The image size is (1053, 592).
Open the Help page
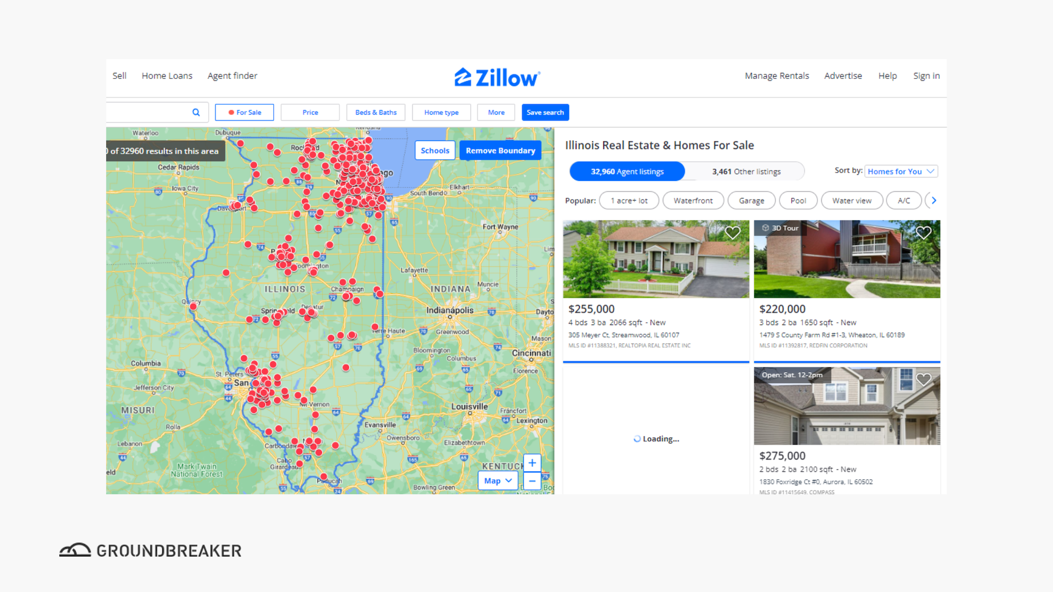887,76
